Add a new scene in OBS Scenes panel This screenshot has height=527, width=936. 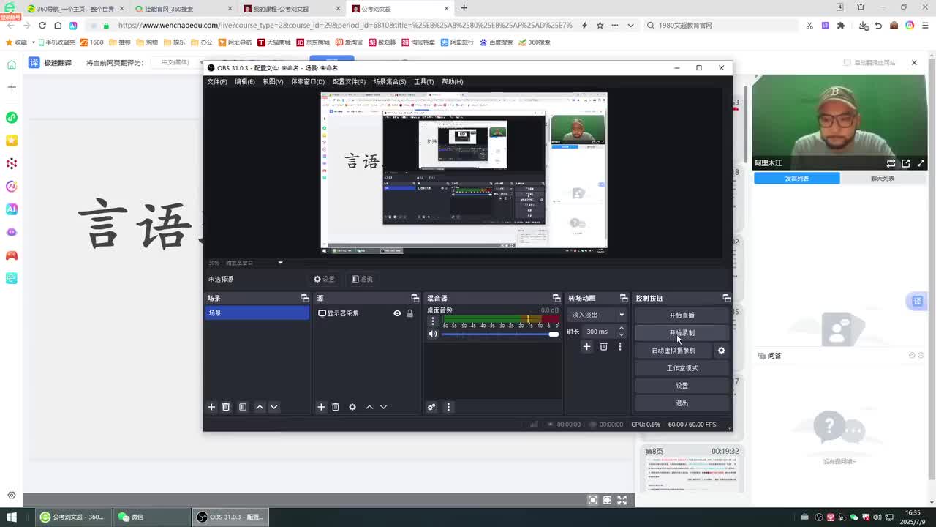point(211,407)
